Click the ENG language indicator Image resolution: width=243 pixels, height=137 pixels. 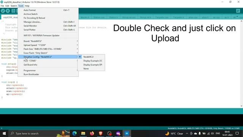click(218, 134)
